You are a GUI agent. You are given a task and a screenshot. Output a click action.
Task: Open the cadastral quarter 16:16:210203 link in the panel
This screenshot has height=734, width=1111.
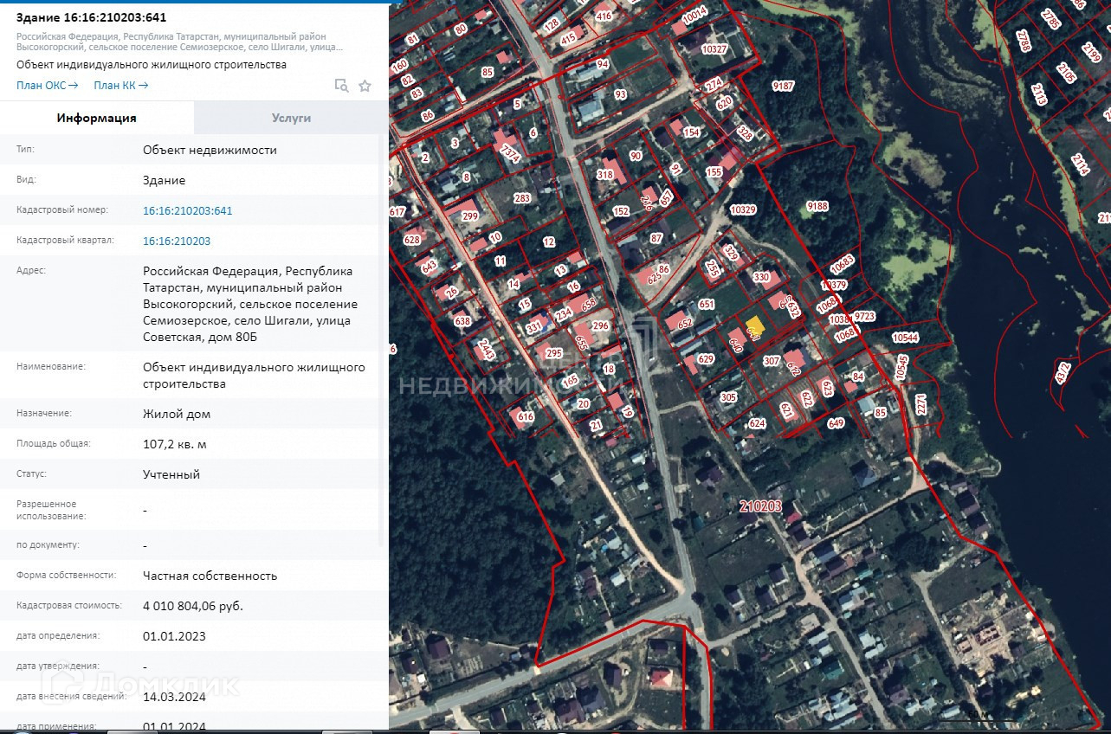176,241
